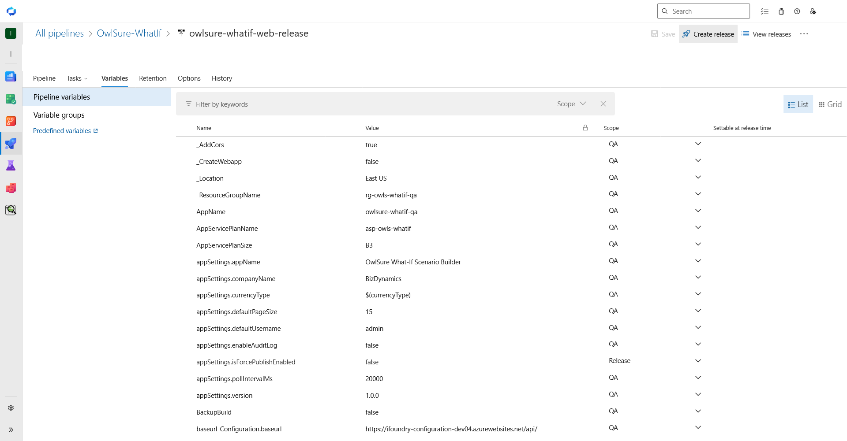
Task: Switch to List view
Action: (798, 104)
